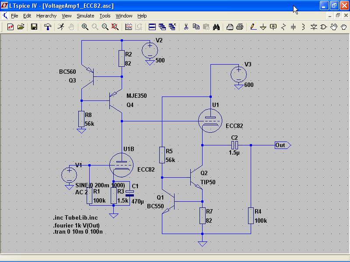Select the Drag closed hand tool
Viewport: 350px width, 262px height.
tap(344, 27)
